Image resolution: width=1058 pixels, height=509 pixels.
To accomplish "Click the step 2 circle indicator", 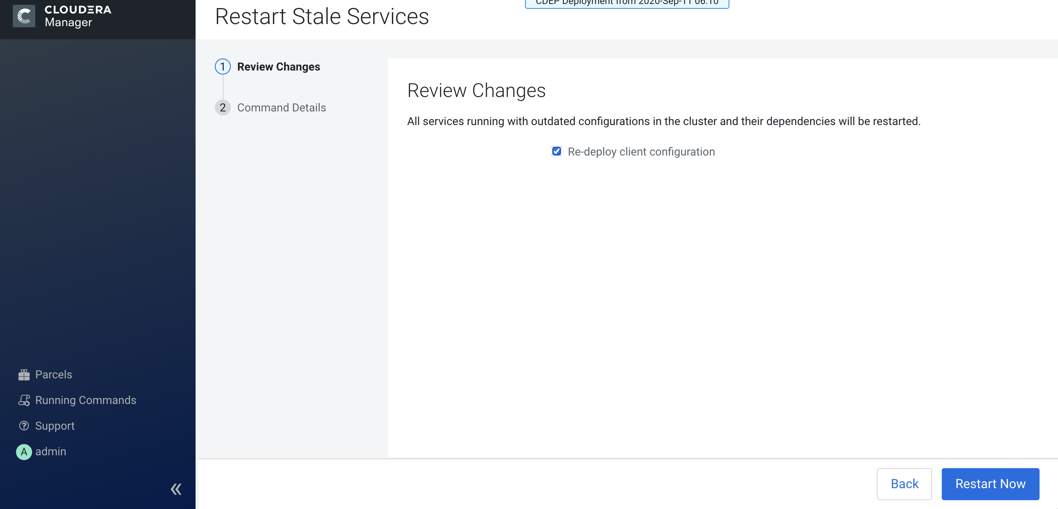I will [222, 108].
